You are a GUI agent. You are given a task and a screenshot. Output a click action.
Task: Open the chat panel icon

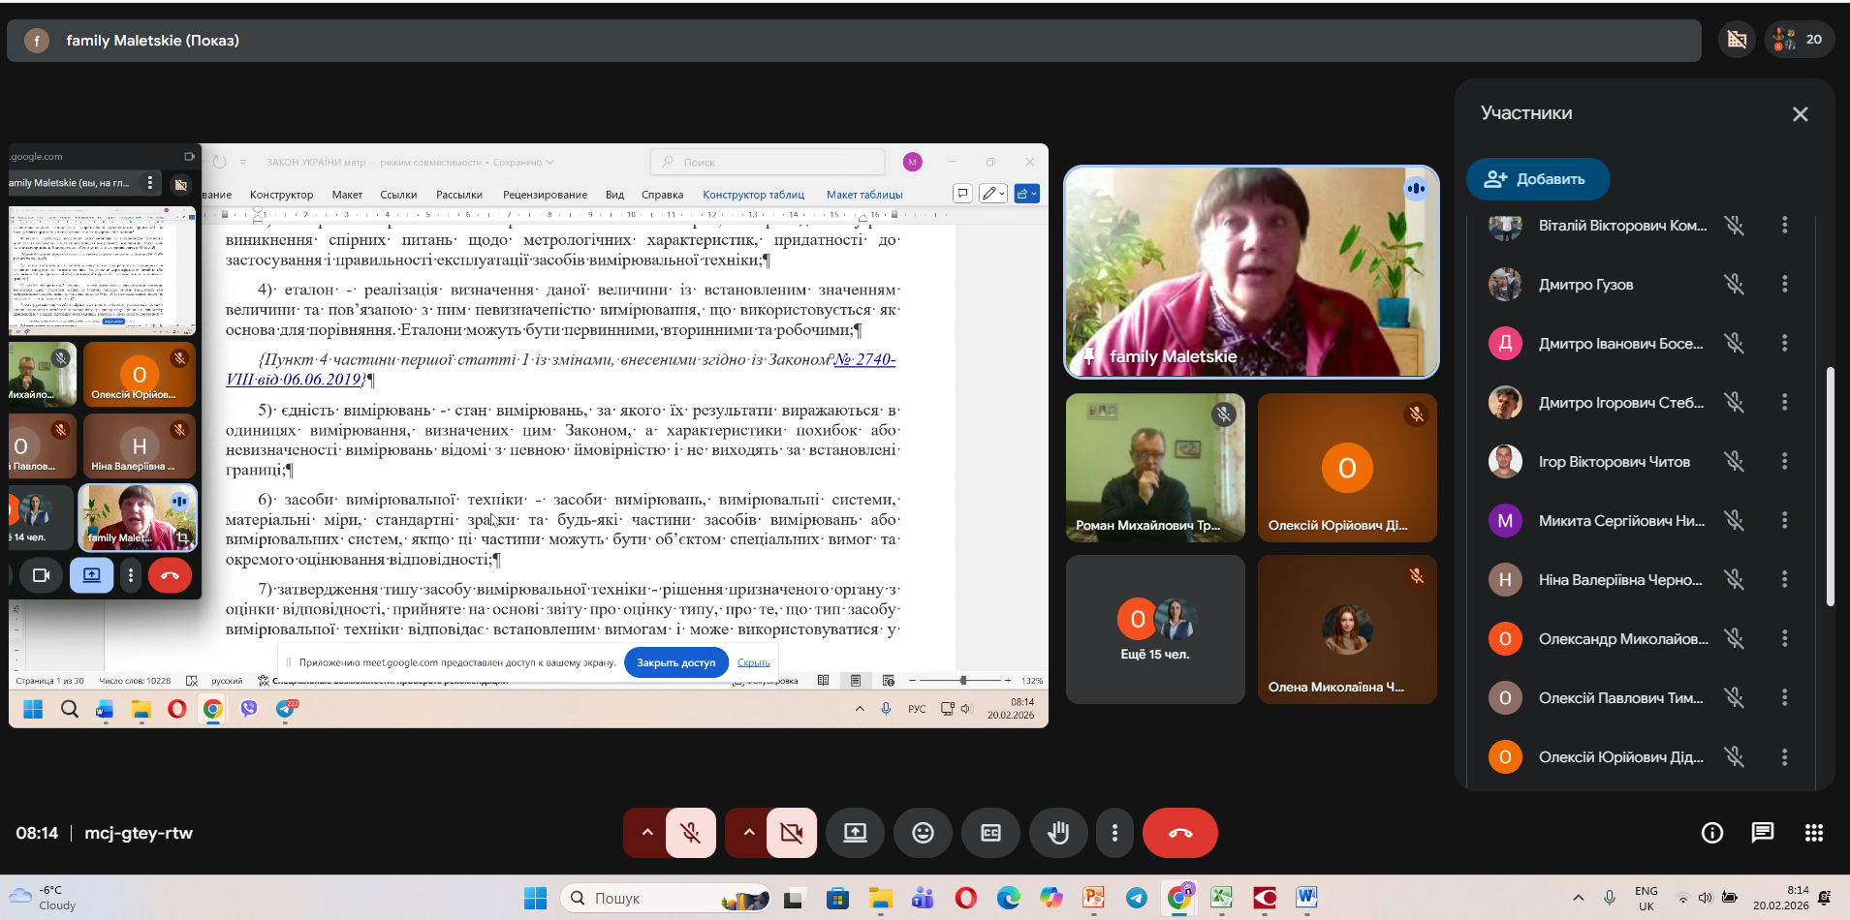tap(1762, 833)
